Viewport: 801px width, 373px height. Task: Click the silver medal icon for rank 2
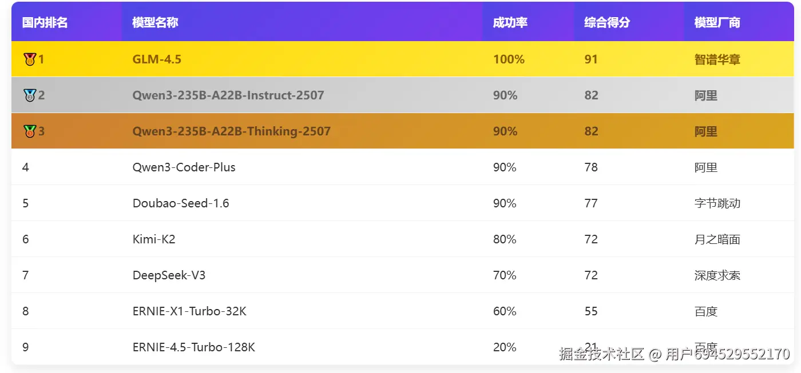click(x=30, y=95)
